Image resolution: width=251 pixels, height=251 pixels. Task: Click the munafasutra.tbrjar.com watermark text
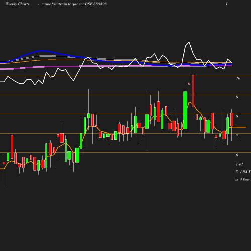(63, 4)
